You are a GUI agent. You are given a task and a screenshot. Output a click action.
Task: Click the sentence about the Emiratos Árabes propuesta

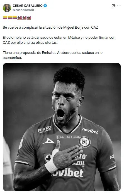53,55
